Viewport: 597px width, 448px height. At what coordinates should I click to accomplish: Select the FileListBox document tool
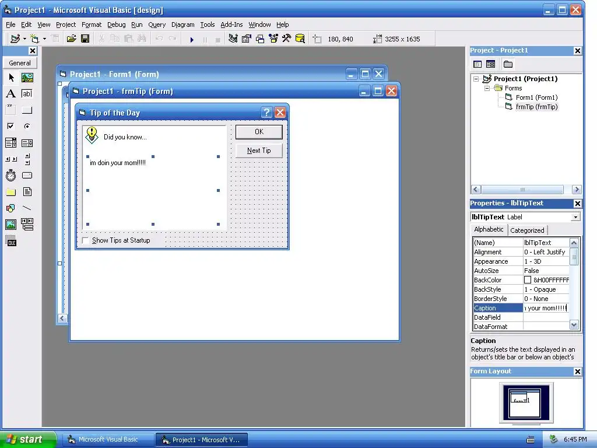pos(27,191)
